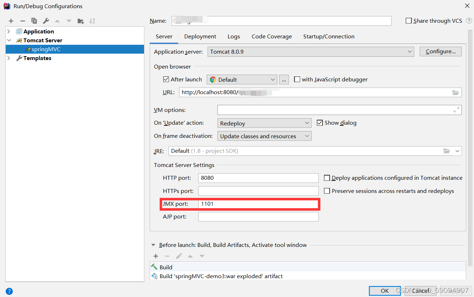Screen dimensions: 474x297
Task: Create new folder for configurations
Action: (x=80, y=21)
